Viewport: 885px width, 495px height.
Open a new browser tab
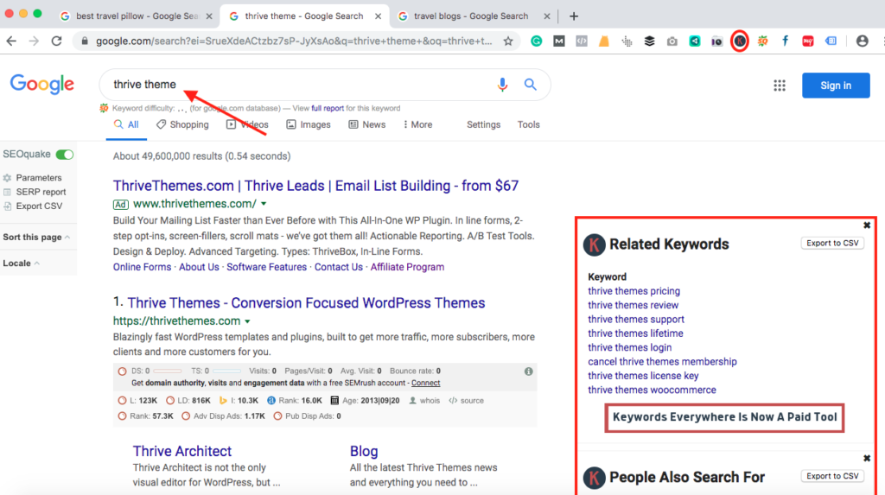[x=574, y=16]
